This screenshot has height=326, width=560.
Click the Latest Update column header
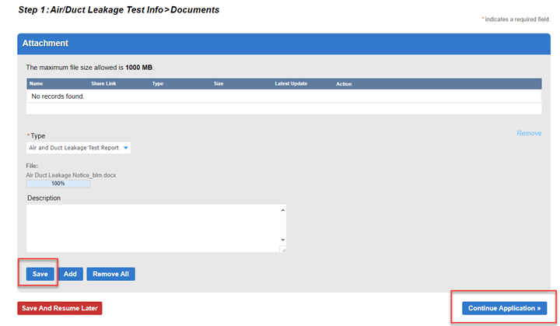tap(291, 84)
